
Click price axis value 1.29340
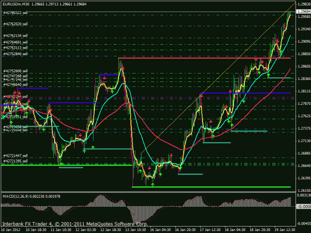[x=304, y=29]
